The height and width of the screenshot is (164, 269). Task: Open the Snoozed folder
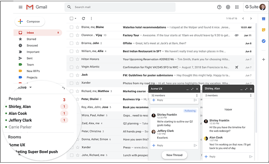(32, 46)
